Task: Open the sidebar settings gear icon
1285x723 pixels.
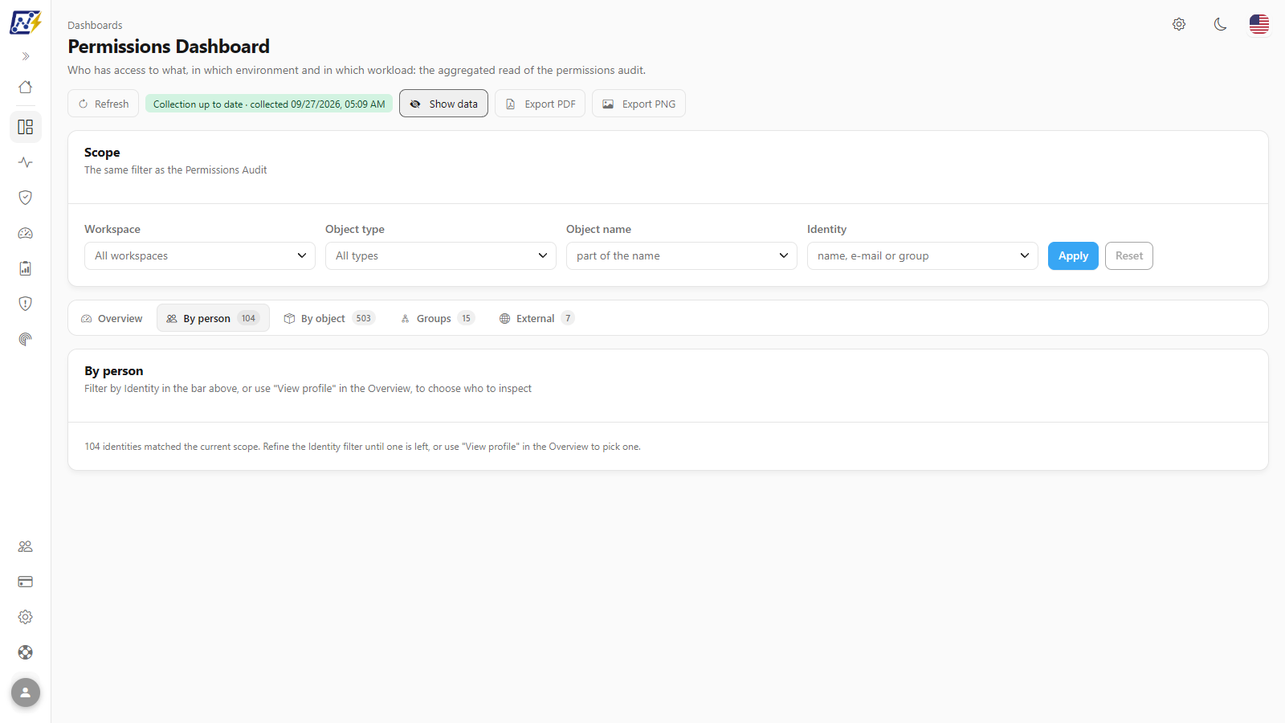Action: 26,617
